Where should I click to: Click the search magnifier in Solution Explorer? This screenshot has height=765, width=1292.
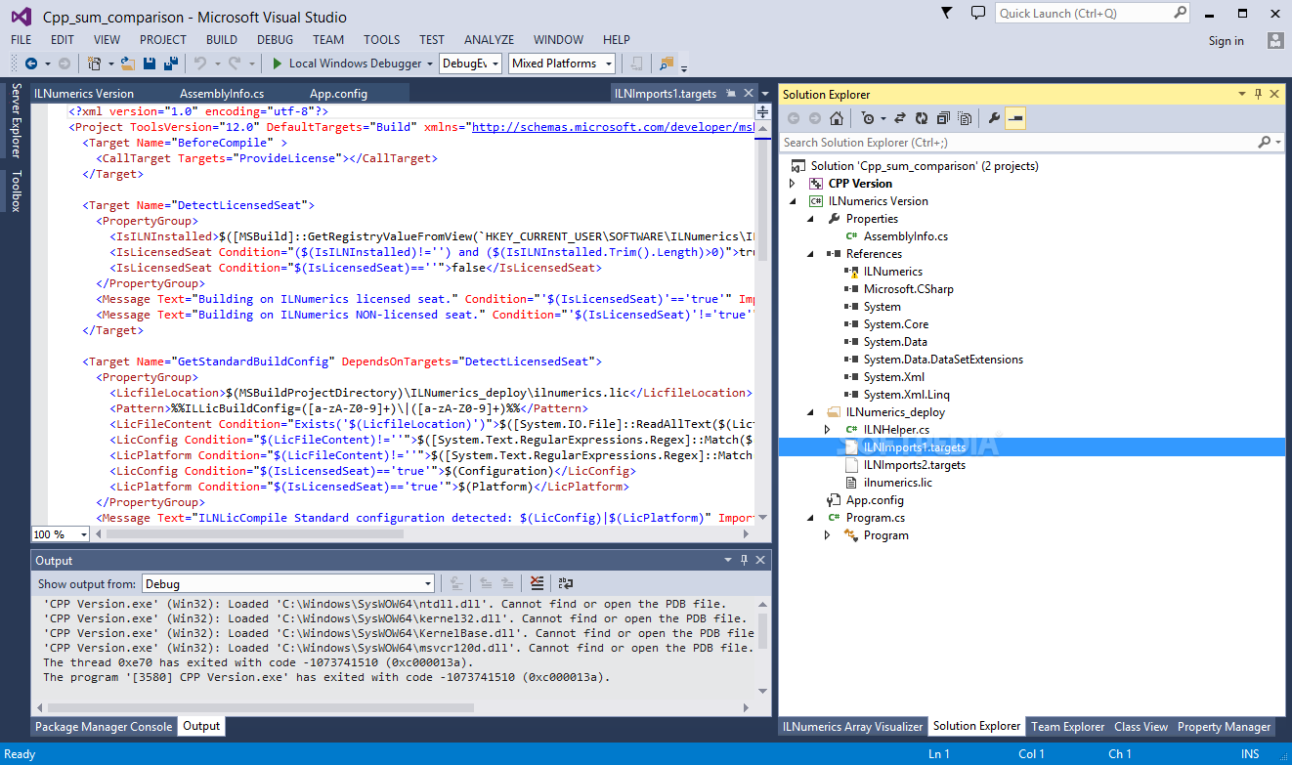(1265, 143)
